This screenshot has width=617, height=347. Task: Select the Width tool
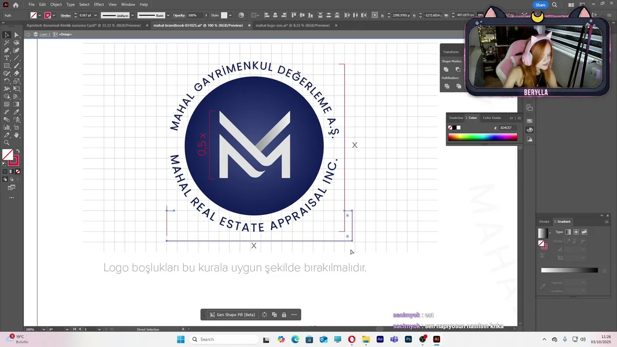click(7, 89)
